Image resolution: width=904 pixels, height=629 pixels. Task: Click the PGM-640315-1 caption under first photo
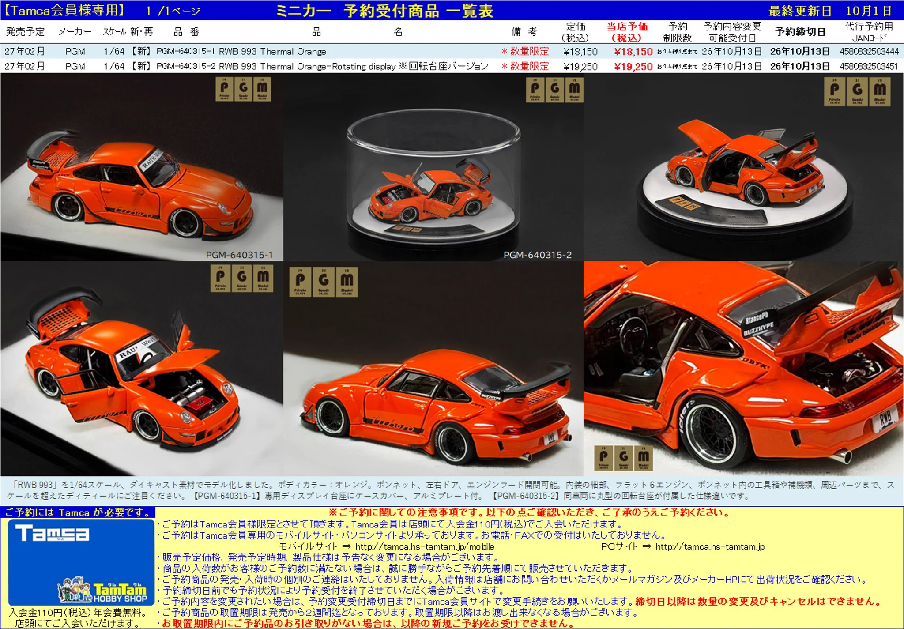[x=239, y=255]
